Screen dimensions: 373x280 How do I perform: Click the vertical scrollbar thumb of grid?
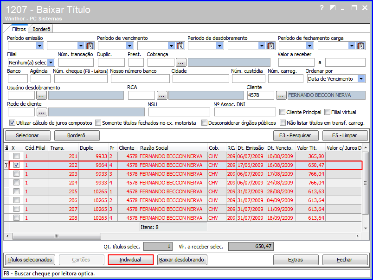[365, 183]
